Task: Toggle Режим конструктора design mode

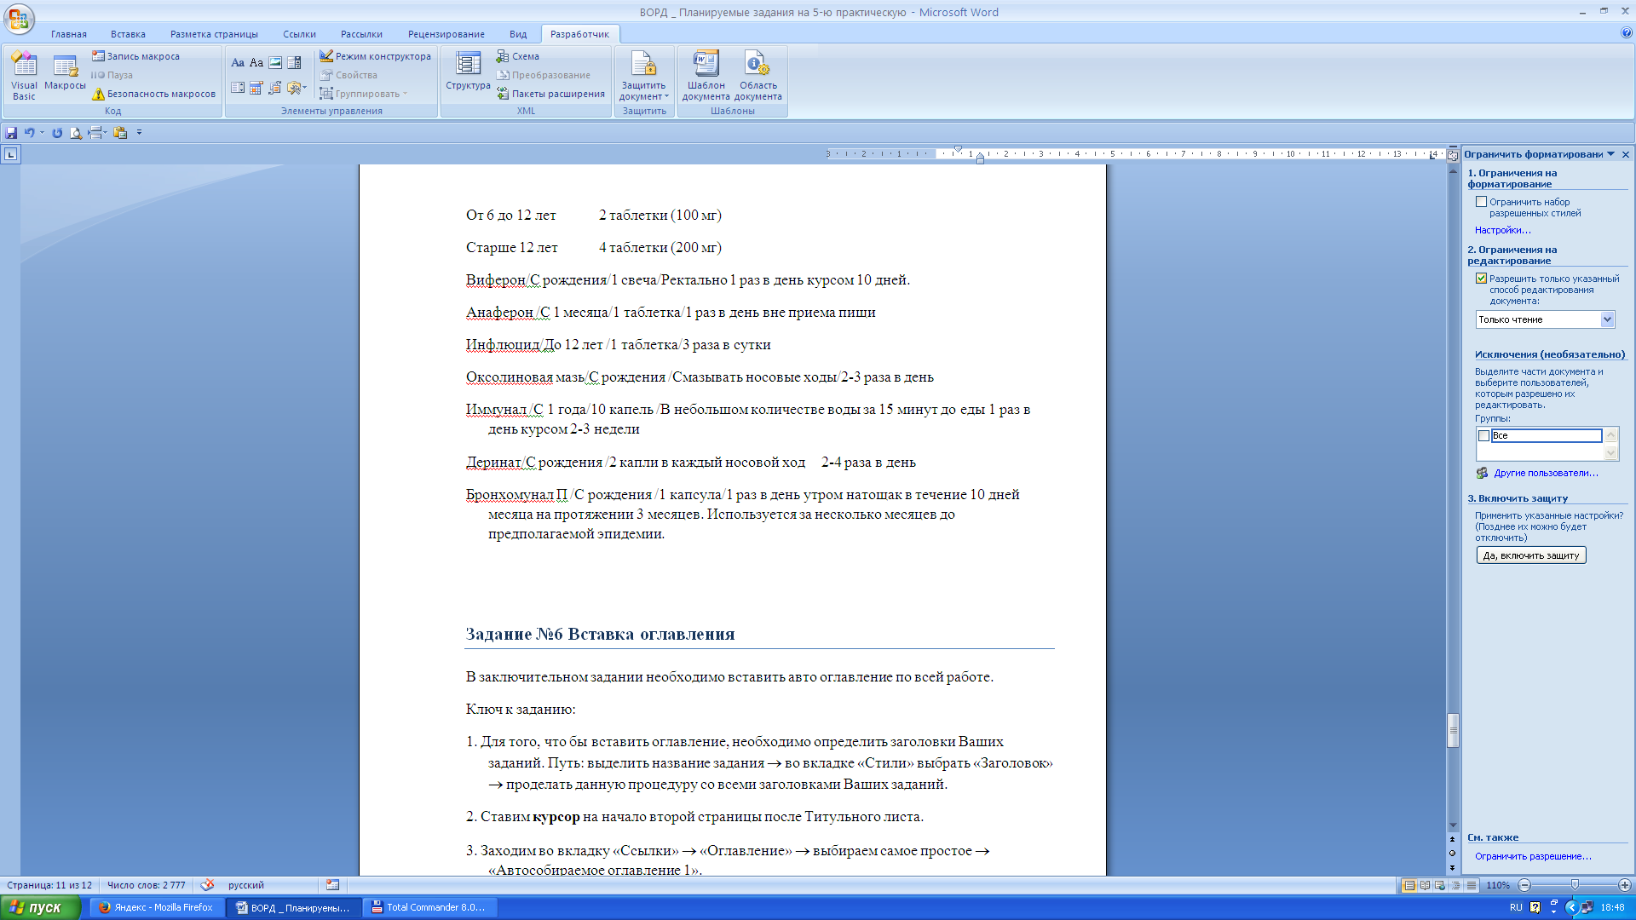Action: (376, 56)
